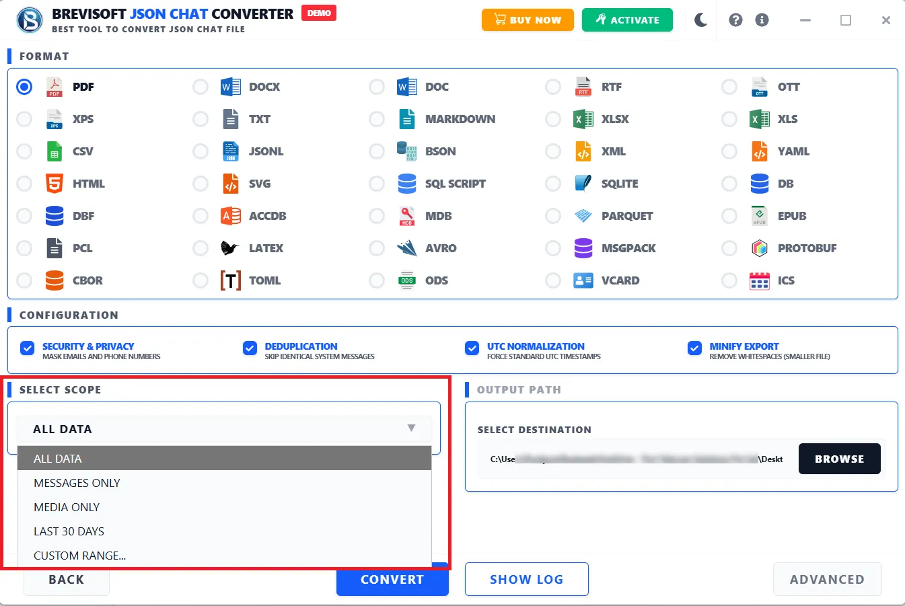The image size is (905, 606).
Task: Click Browse for destination folder
Action: 839,459
